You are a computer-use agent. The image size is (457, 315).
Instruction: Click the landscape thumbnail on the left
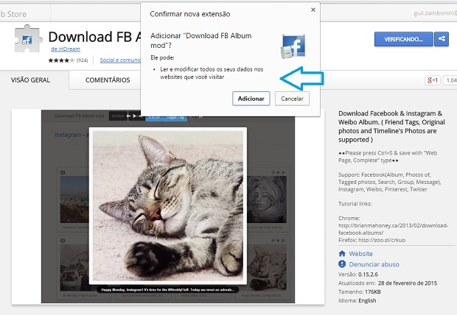tap(74, 199)
